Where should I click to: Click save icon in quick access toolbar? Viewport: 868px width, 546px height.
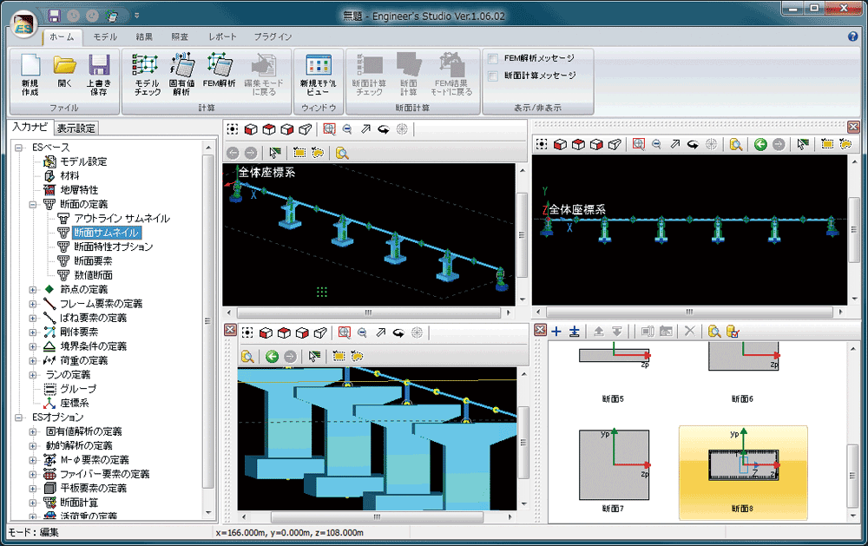54,16
